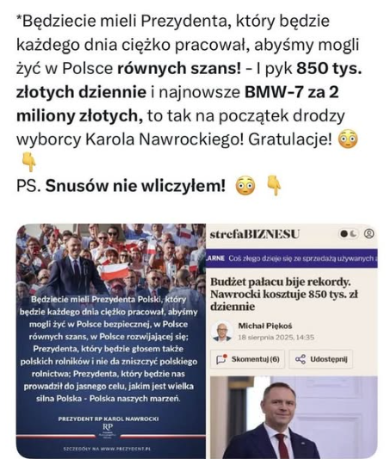Viewport: 391px width, 459px height.
Task: Click pointing-down emoji below Gratulacje line
Action: (29, 163)
